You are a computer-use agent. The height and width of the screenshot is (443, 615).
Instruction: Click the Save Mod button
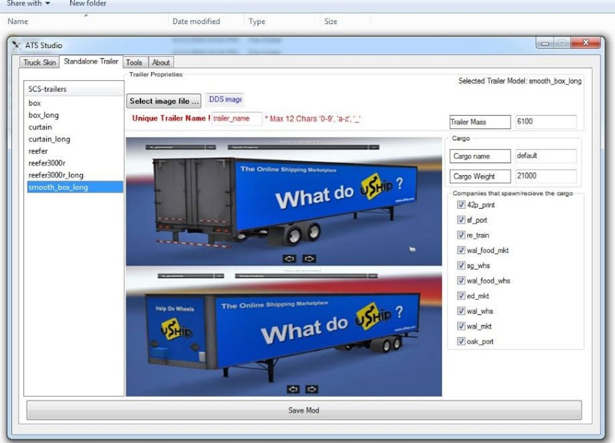point(304,410)
